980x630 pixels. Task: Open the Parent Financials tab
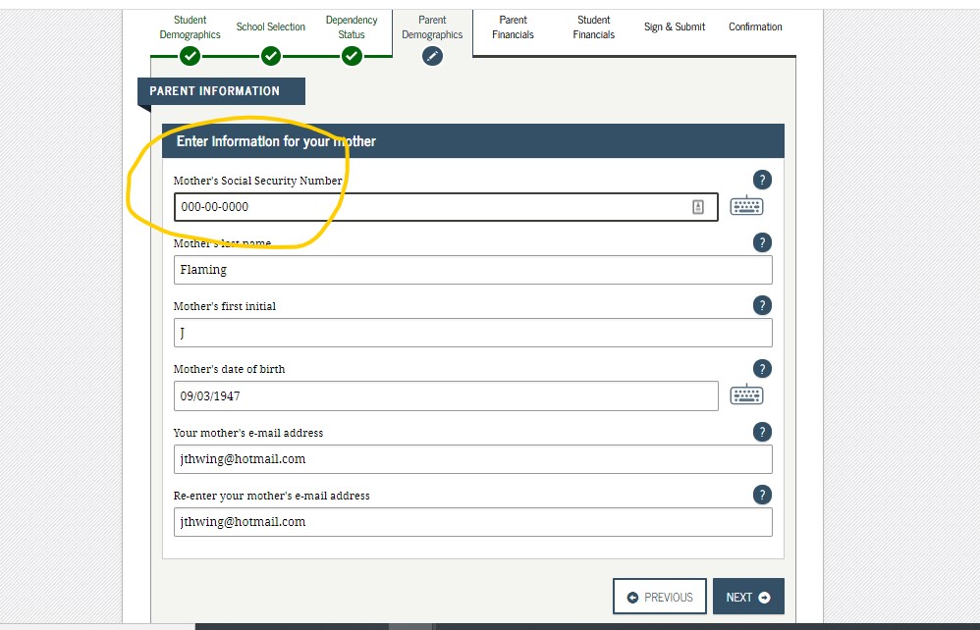(513, 27)
